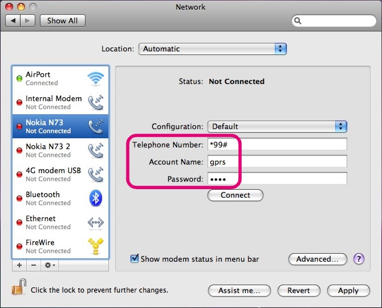Open the Location dropdown
This screenshot has width=382, height=308.
pos(213,49)
